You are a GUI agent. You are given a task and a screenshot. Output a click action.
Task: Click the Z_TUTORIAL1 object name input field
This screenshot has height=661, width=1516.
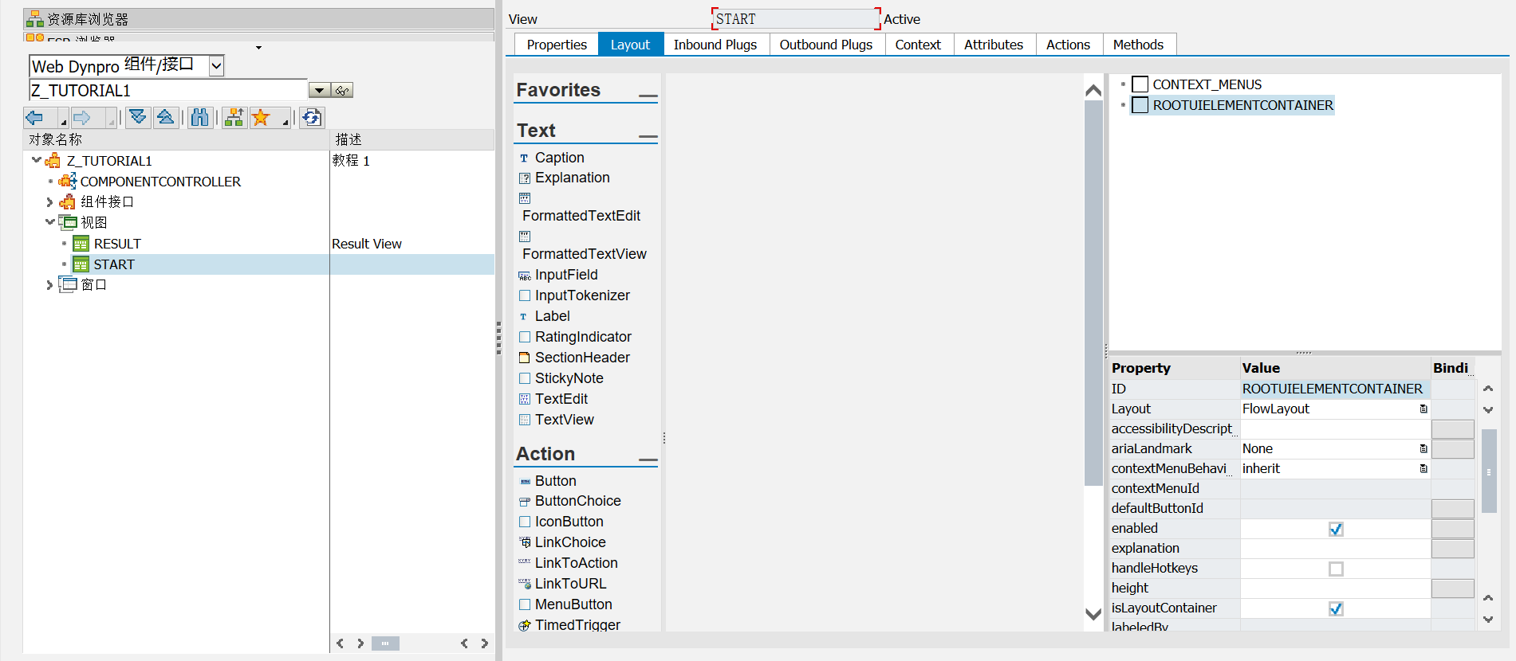[x=167, y=91]
